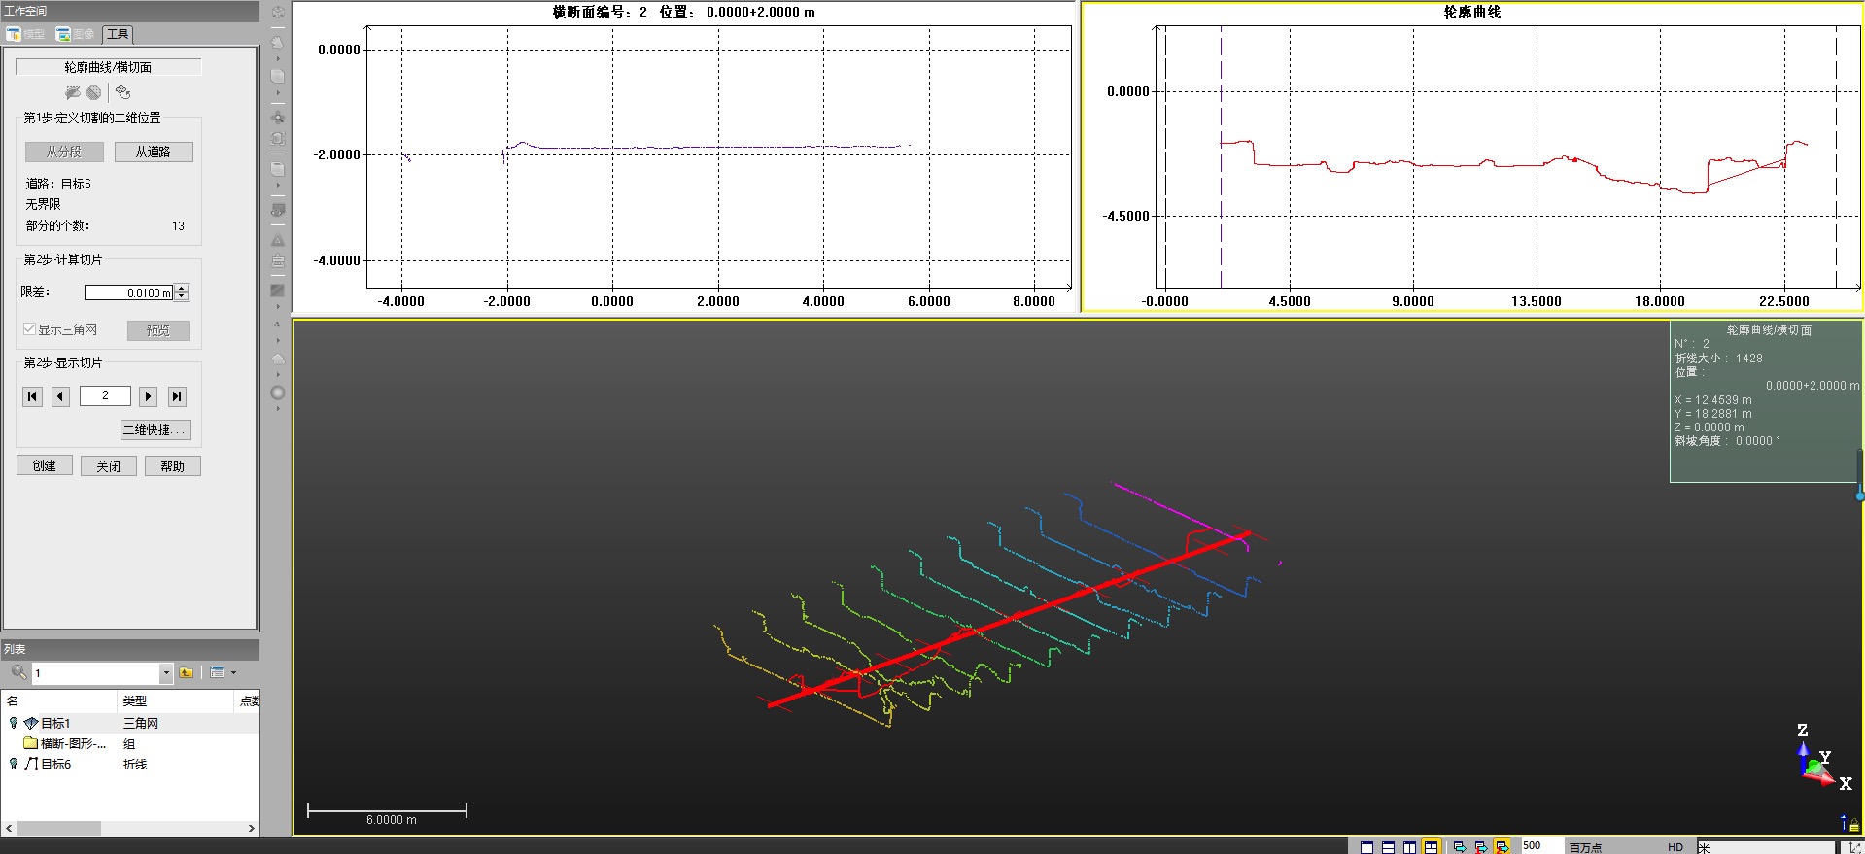Click the 预览 preview button
The width and height of the screenshot is (1865, 854).
tap(158, 330)
